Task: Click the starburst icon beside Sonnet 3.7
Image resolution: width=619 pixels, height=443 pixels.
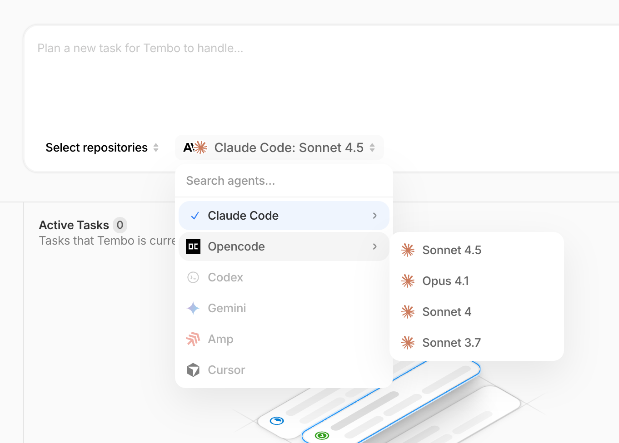Action: pos(408,343)
